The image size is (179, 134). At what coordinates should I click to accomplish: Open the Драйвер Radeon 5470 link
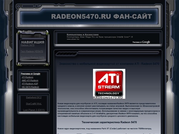click(33, 58)
